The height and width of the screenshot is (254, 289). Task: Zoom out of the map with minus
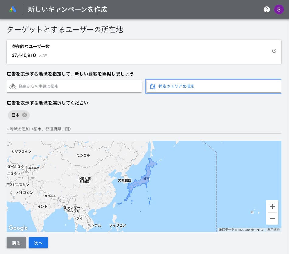coord(272,219)
